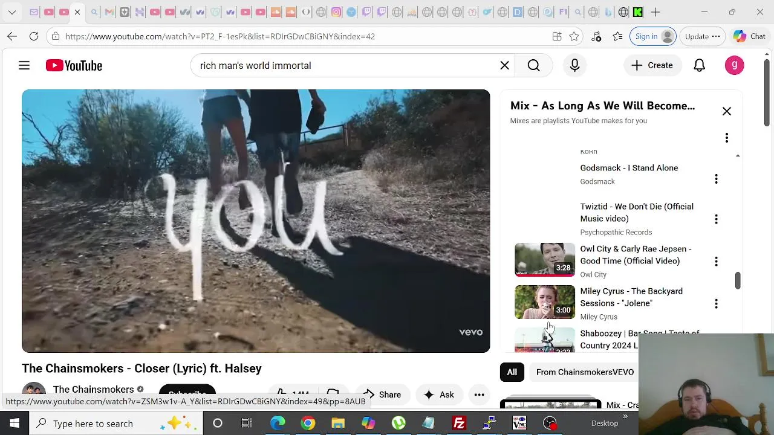774x435 pixels.
Task: Open options for Owl City Good Time video
Action: 716,261
